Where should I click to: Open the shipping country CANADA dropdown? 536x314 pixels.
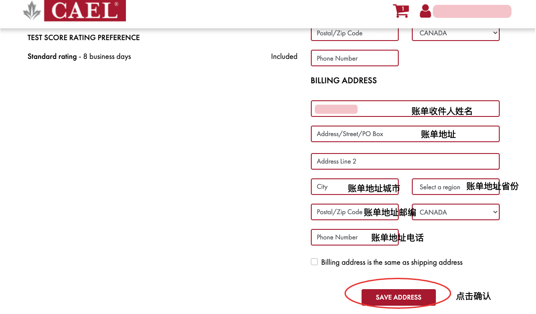pos(456,33)
